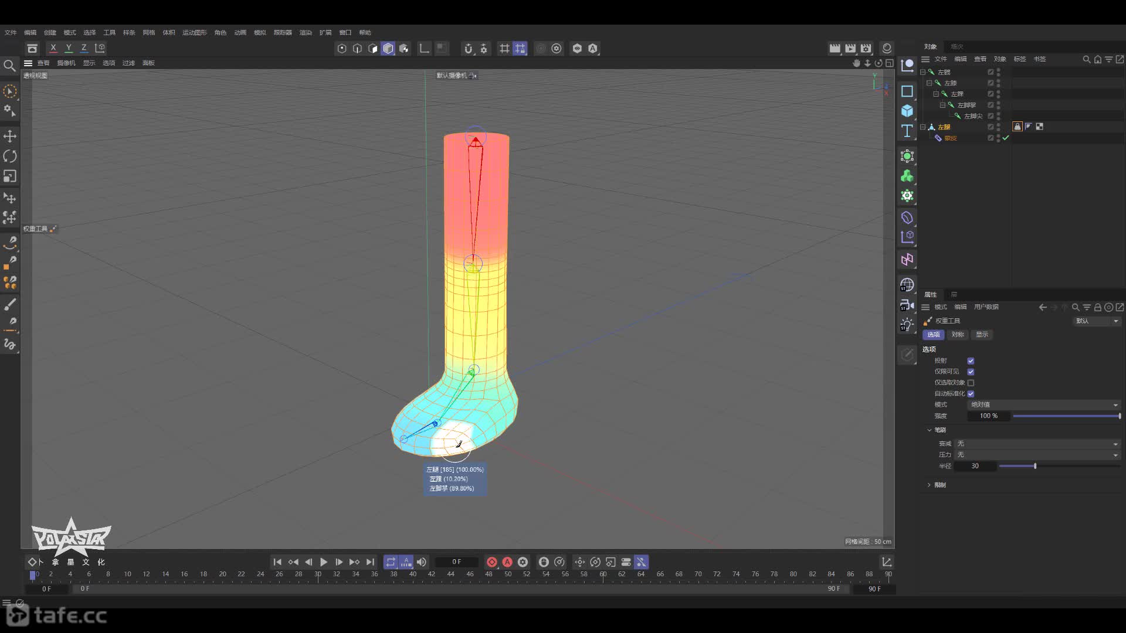
Task: Go to end of animation
Action: click(370, 562)
